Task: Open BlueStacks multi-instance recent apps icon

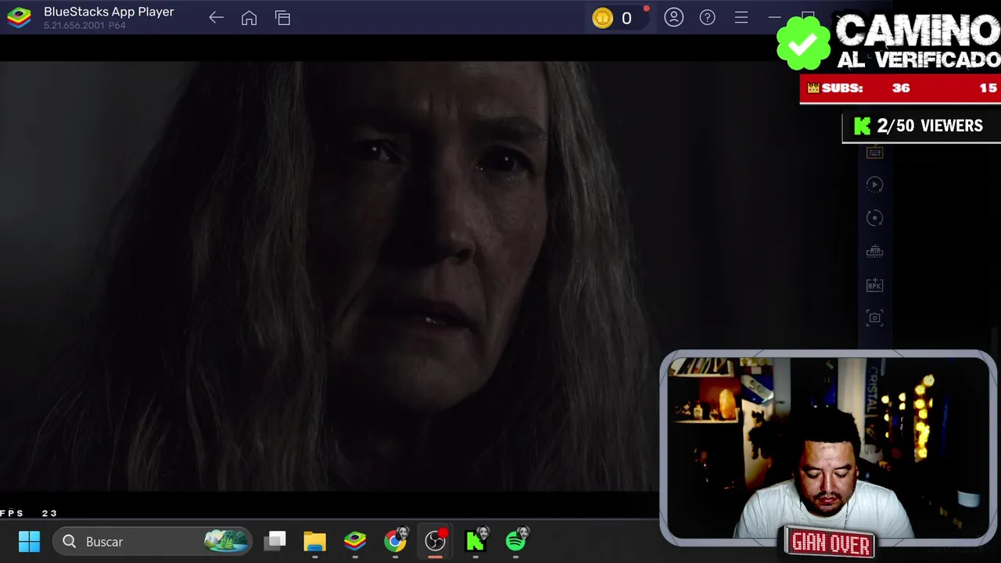Action: (x=282, y=17)
